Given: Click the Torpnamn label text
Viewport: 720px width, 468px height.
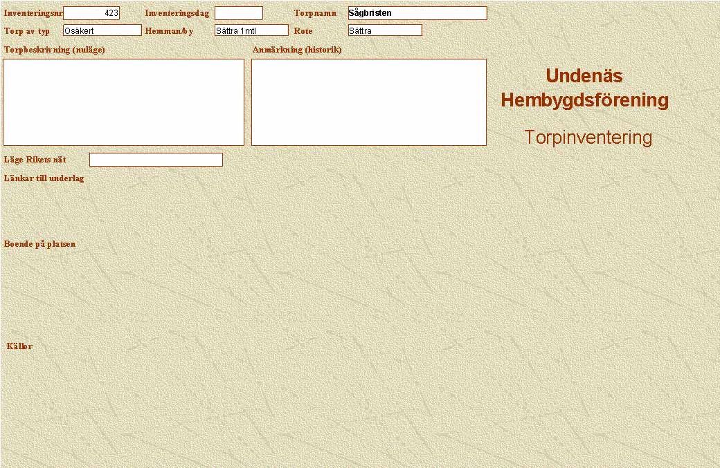Looking at the screenshot, I should [x=315, y=13].
